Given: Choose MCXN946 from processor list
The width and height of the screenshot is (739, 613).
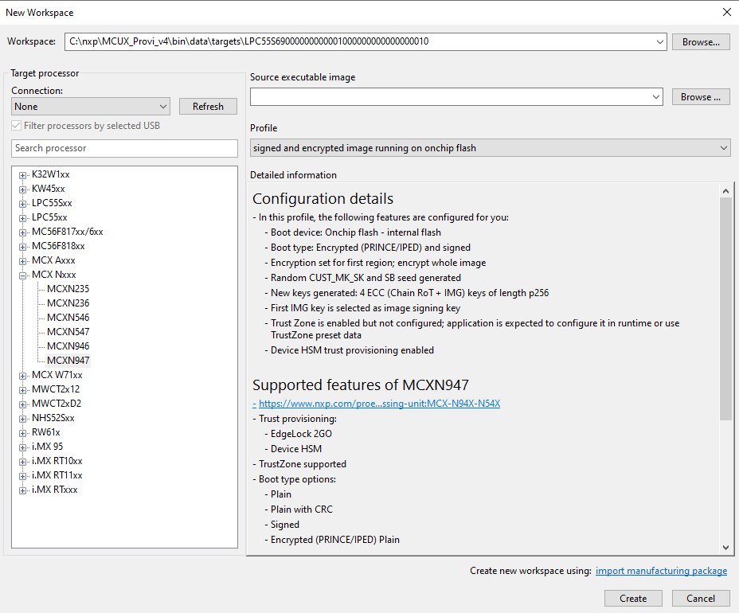Looking at the screenshot, I should click(x=68, y=346).
